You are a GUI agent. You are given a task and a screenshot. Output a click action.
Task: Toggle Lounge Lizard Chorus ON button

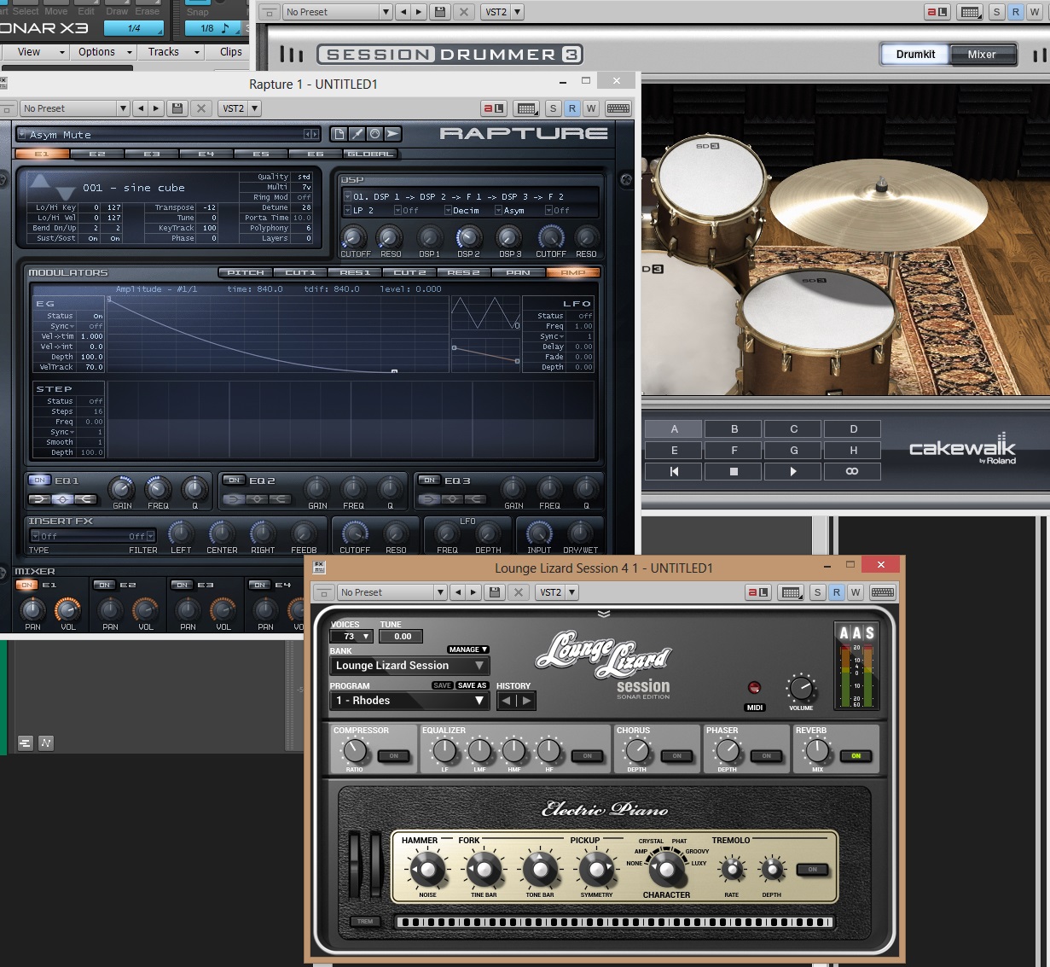coord(676,755)
